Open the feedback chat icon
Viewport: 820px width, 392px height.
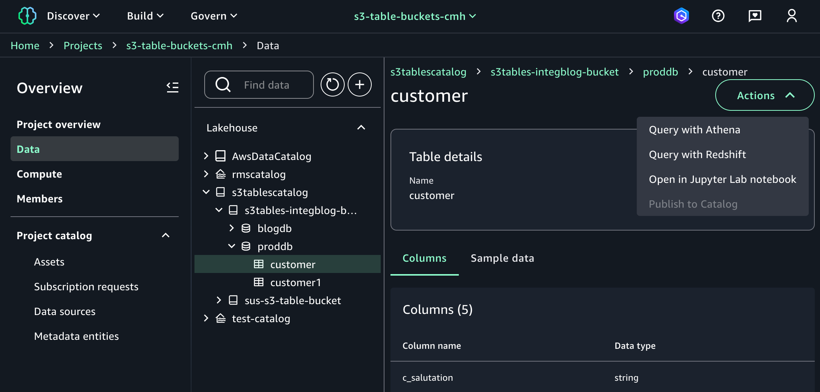pyautogui.click(x=754, y=16)
